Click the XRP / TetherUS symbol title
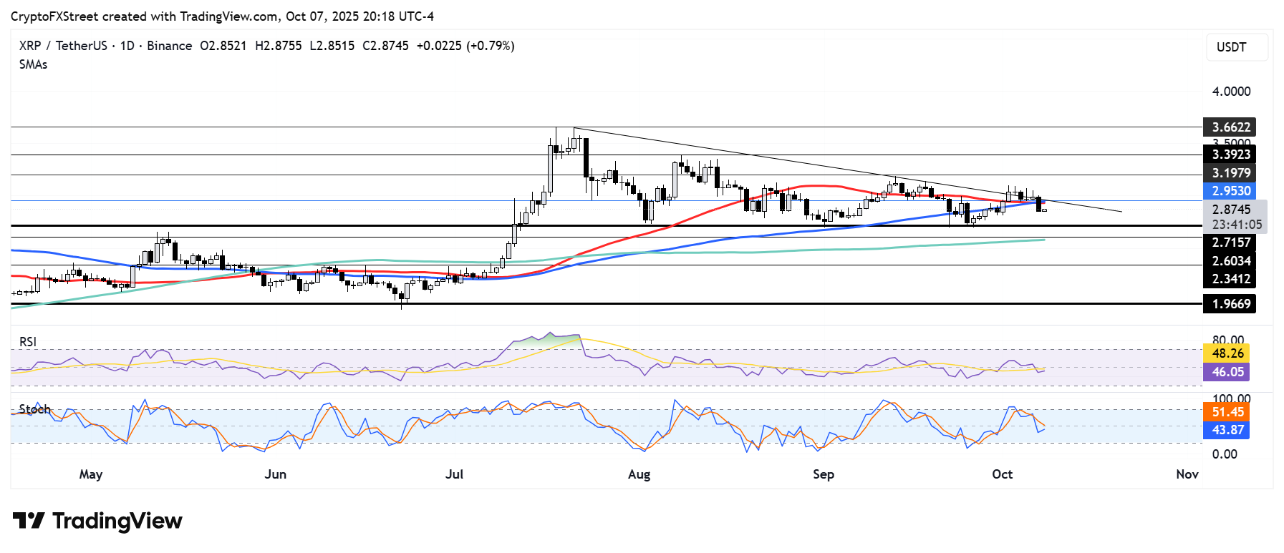The height and width of the screenshot is (553, 1284). pyautogui.click(x=62, y=46)
